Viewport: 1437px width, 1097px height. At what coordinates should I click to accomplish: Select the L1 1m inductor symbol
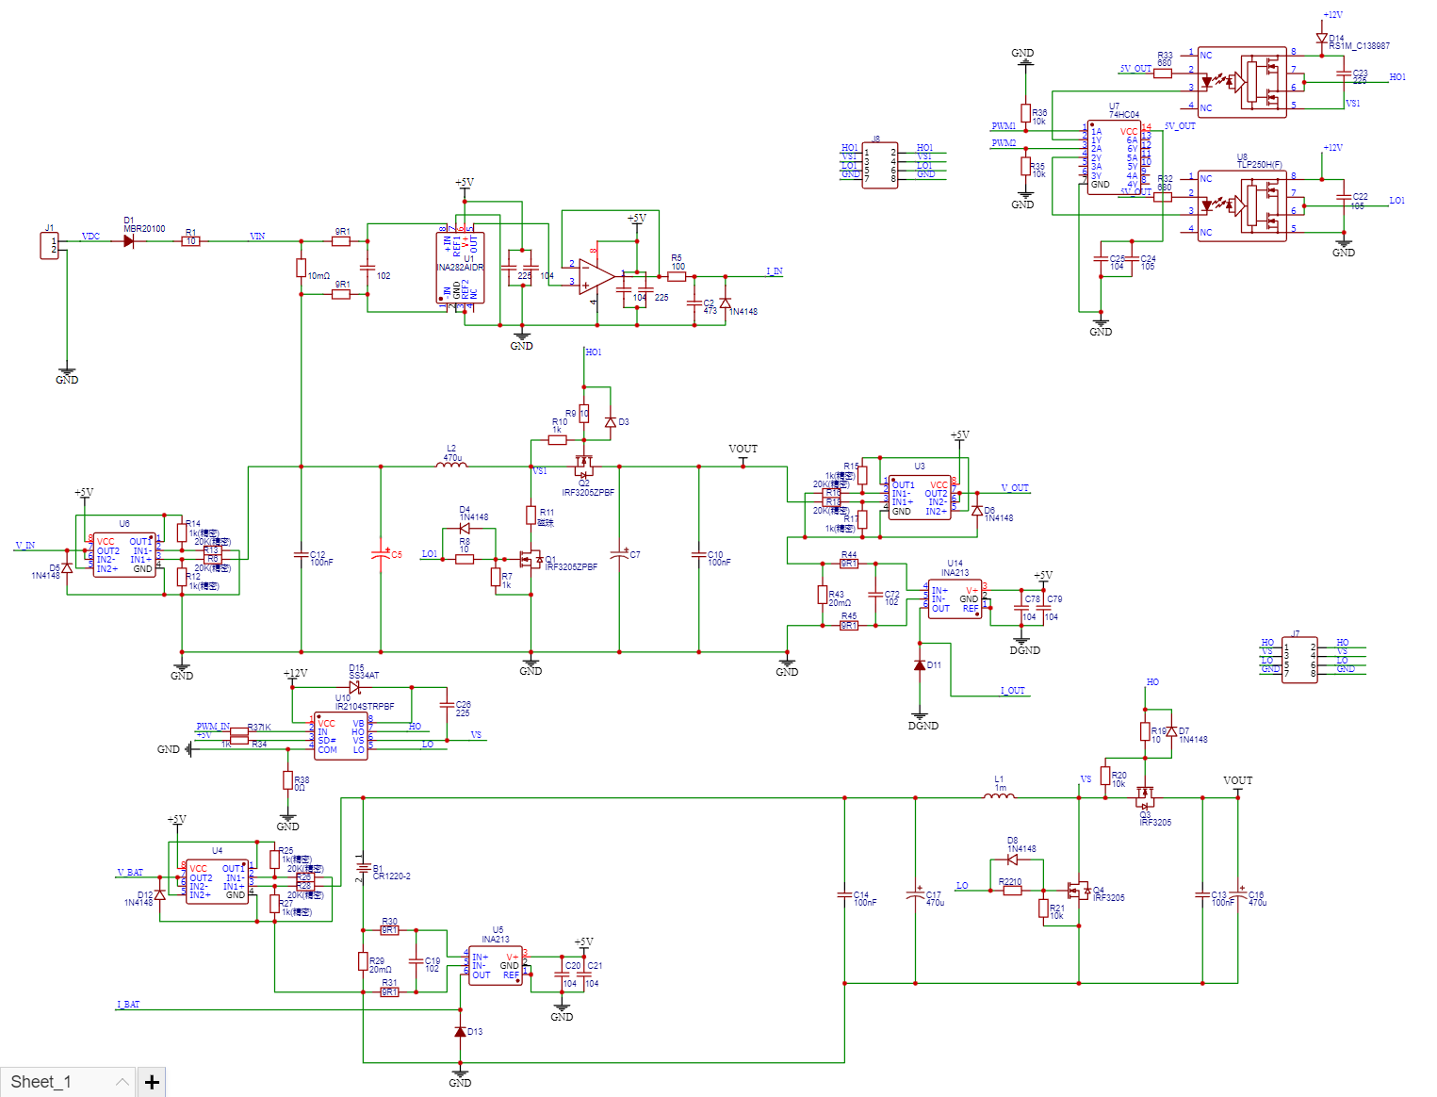tap(999, 796)
